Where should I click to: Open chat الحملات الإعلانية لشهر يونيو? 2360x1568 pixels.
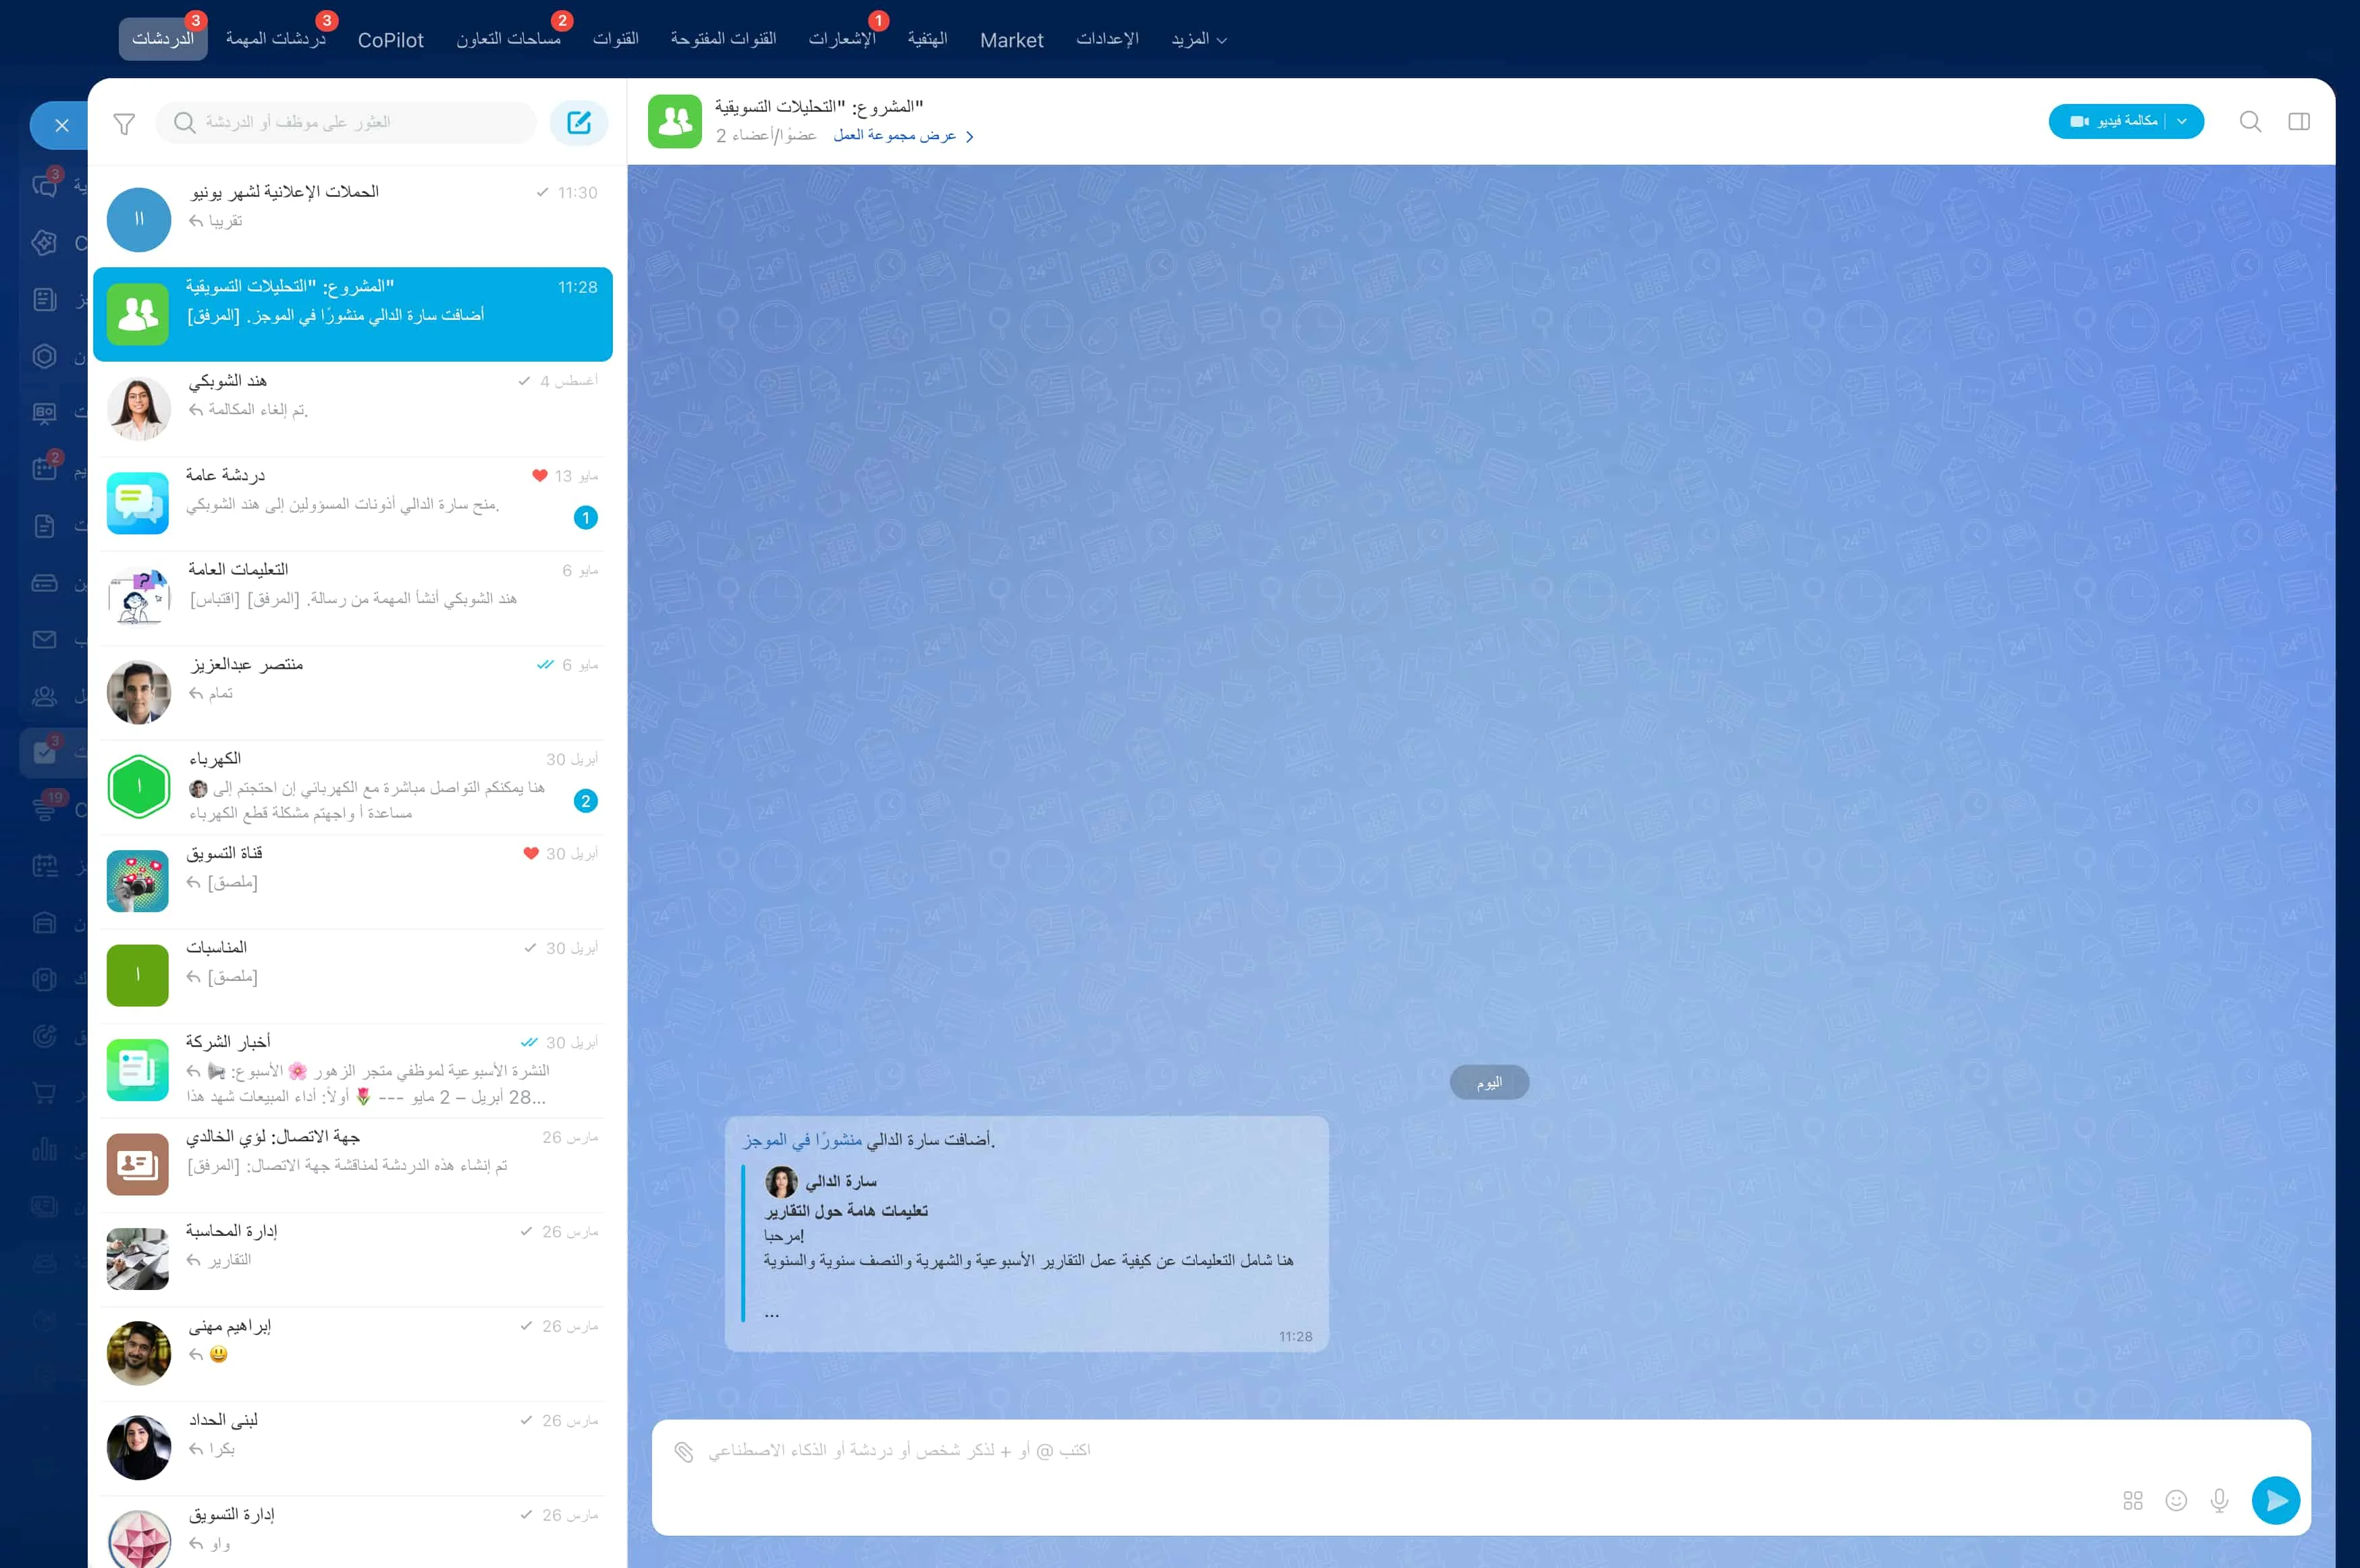(352, 219)
